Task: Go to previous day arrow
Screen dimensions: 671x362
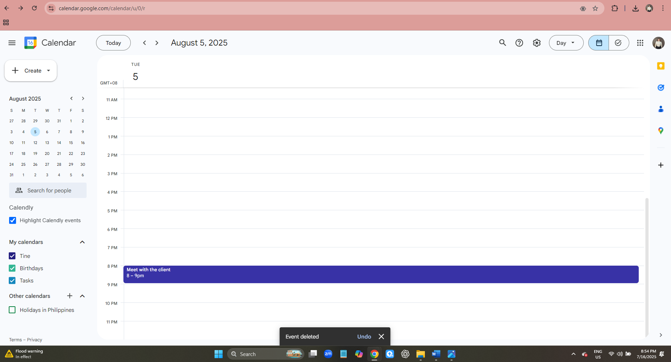Action: click(144, 43)
